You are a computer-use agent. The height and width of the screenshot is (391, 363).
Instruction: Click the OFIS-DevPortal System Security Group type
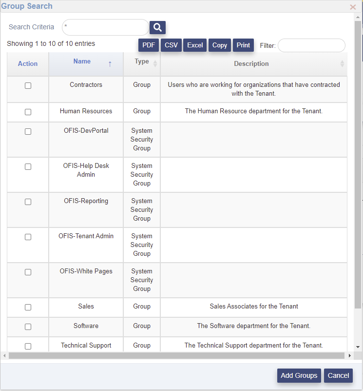(x=142, y=140)
